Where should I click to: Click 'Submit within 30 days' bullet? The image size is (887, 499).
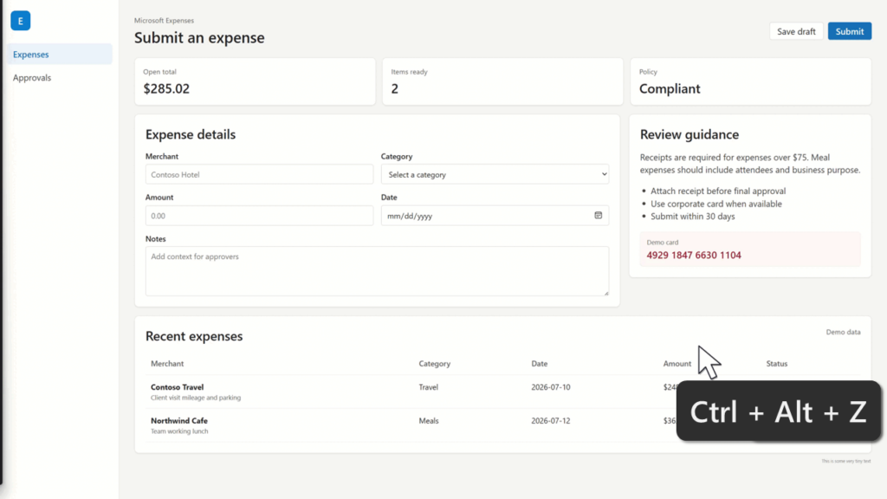692,216
